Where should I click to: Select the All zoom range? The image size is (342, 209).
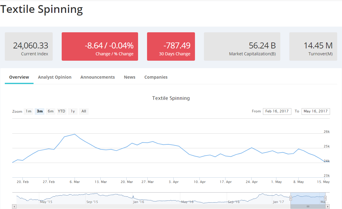pyautogui.click(x=84, y=111)
